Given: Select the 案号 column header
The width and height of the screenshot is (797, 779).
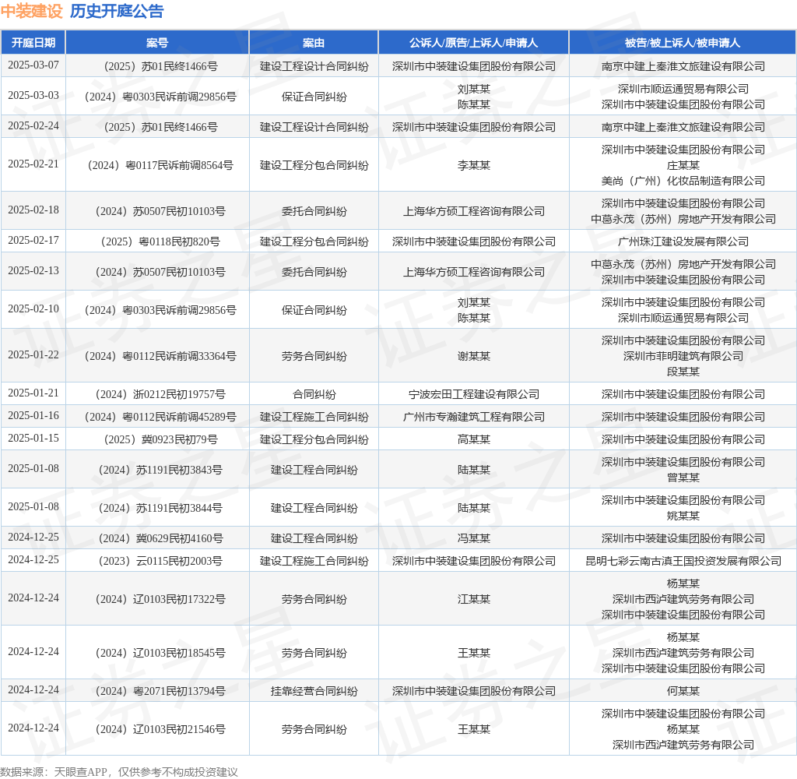Looking at the screenshot, I should coord(157,43).
